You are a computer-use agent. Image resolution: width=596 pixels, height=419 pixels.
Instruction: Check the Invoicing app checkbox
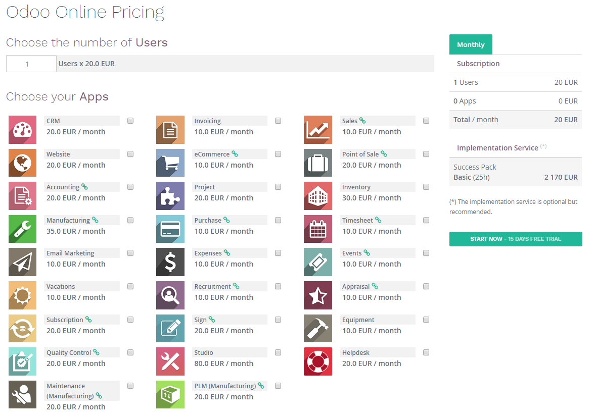(278, 121)
